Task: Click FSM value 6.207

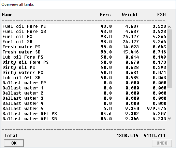Action: click(x=159, y=114)
